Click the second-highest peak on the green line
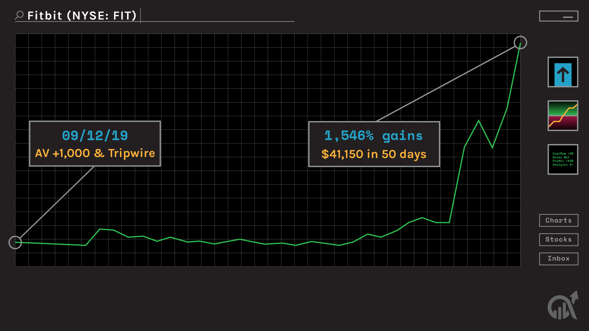Image resolution: width=589 pixels, height=331 pixels. tap(479, 121)
